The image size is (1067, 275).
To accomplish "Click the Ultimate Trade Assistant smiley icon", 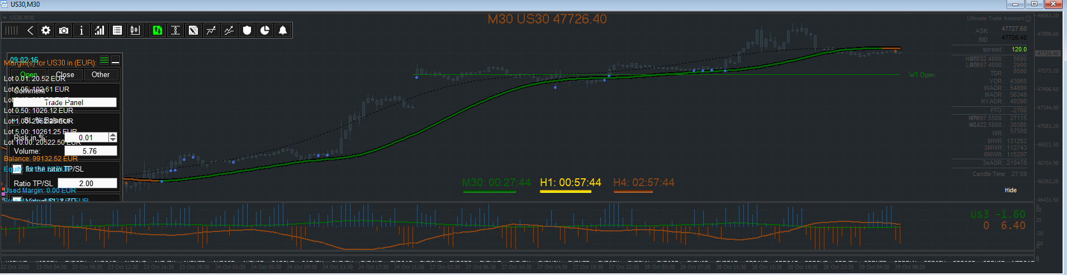I will pyautogui.click(x=1028, y=18).
